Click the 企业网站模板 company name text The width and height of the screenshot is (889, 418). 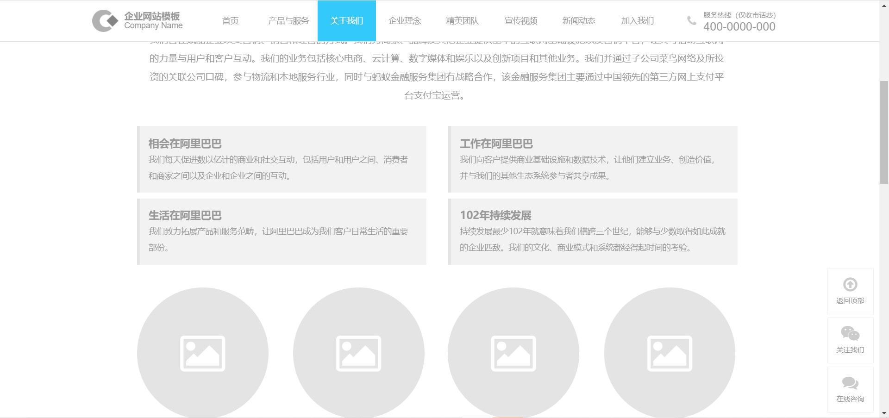(x=152, y=16)
